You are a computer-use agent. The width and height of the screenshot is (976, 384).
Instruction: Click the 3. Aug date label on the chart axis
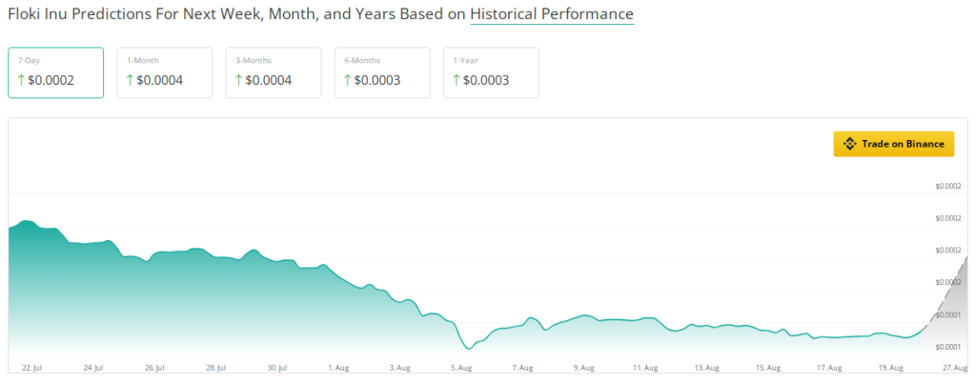tap(399, 368)
